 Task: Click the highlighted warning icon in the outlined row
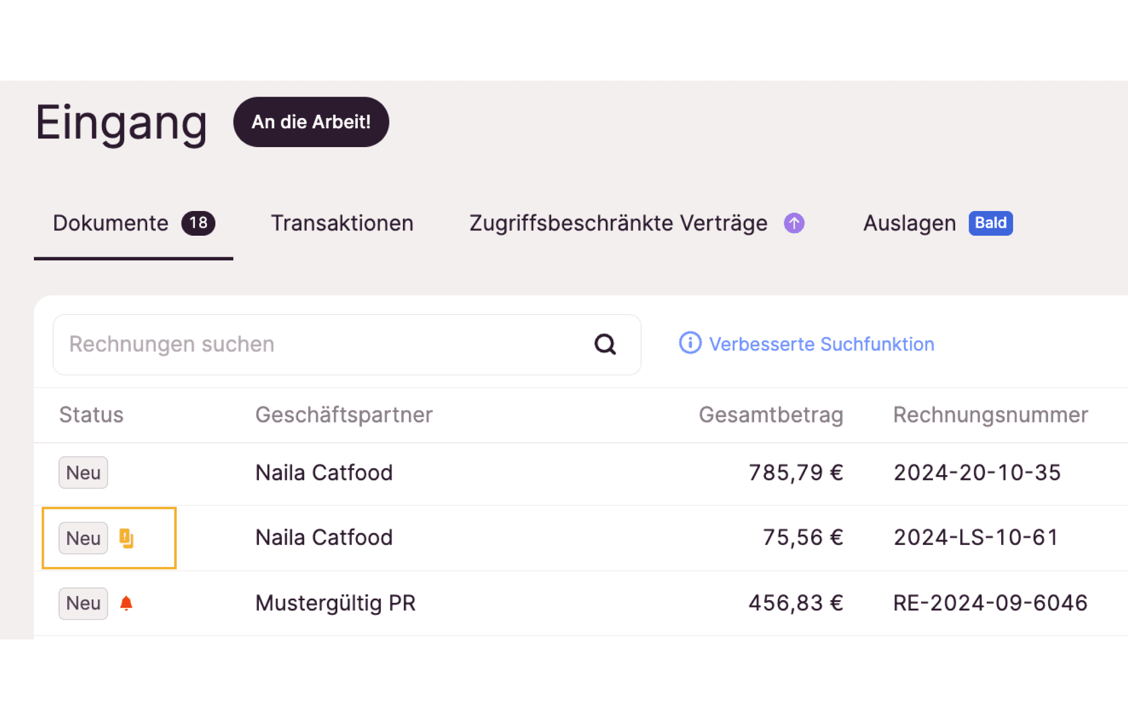tap(126, 537)
